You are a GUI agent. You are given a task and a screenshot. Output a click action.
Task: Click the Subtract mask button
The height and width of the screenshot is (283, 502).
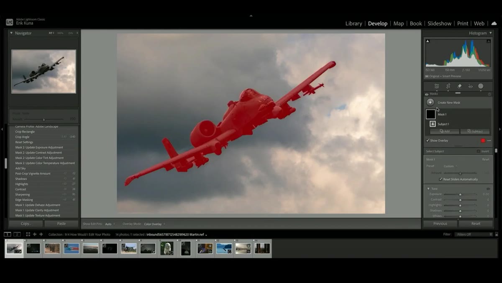coord(475,131)
